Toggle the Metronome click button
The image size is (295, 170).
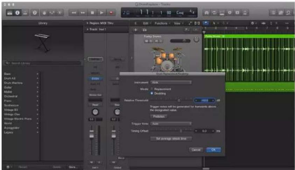pos(245,13)
